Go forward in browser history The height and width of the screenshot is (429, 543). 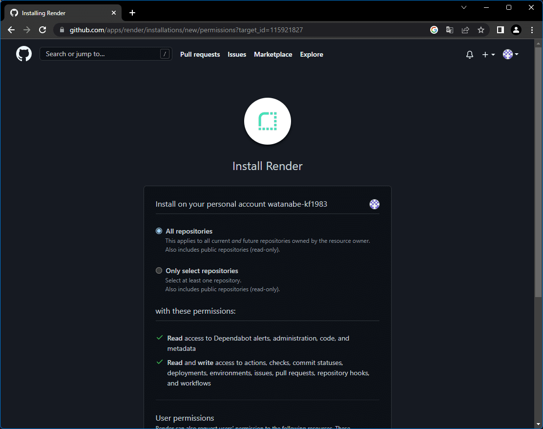click(x=27, y=30)
